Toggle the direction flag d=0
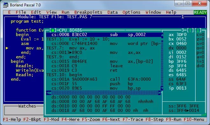 pyautogui.click(x=200, y=66)
